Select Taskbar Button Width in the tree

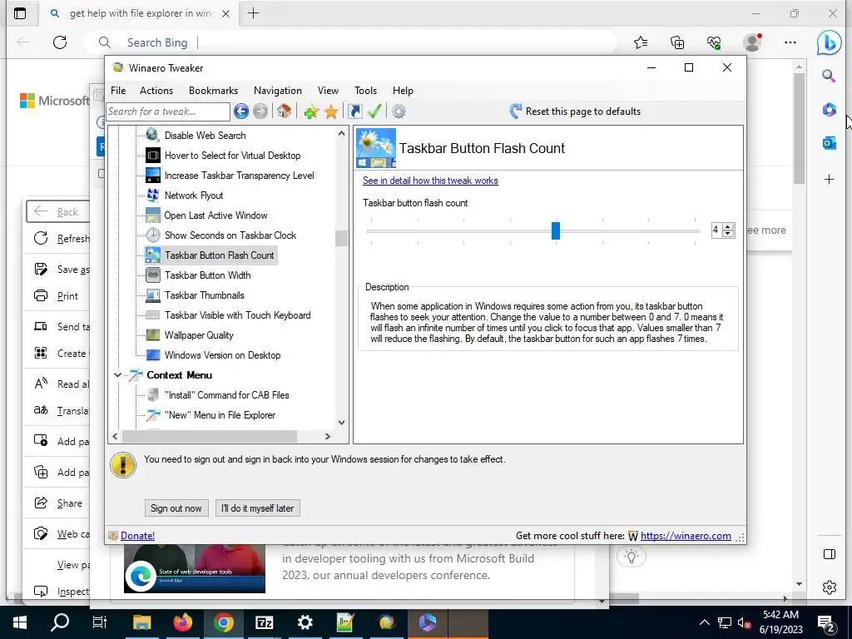tap(207, 275)
